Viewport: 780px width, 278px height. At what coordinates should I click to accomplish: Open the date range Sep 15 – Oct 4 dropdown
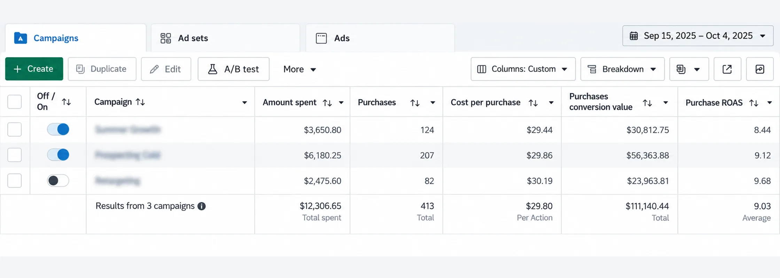(698, 36)
